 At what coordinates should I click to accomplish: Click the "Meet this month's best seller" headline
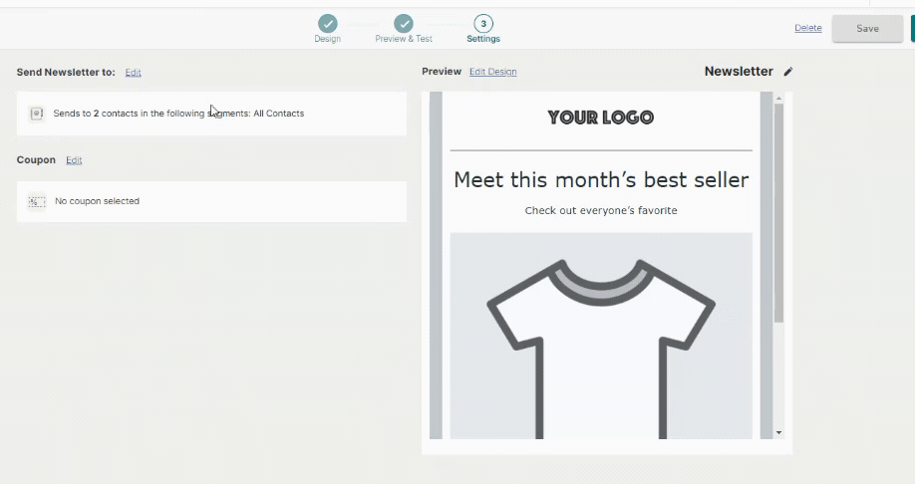(600, 180)
